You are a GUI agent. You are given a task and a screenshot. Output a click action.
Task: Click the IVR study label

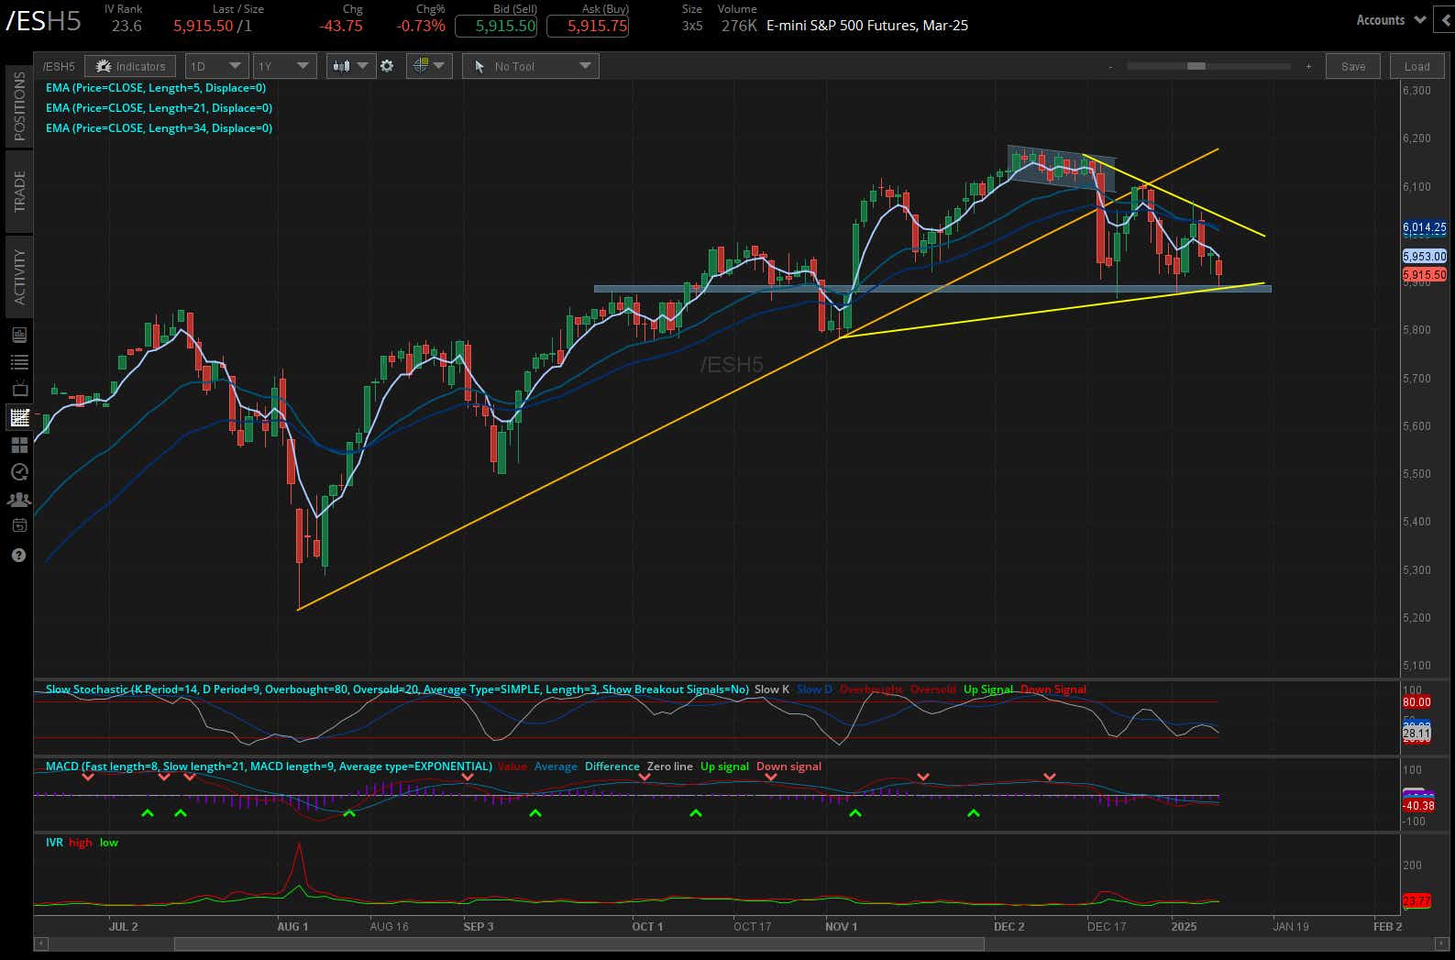(x=54, y=843)
